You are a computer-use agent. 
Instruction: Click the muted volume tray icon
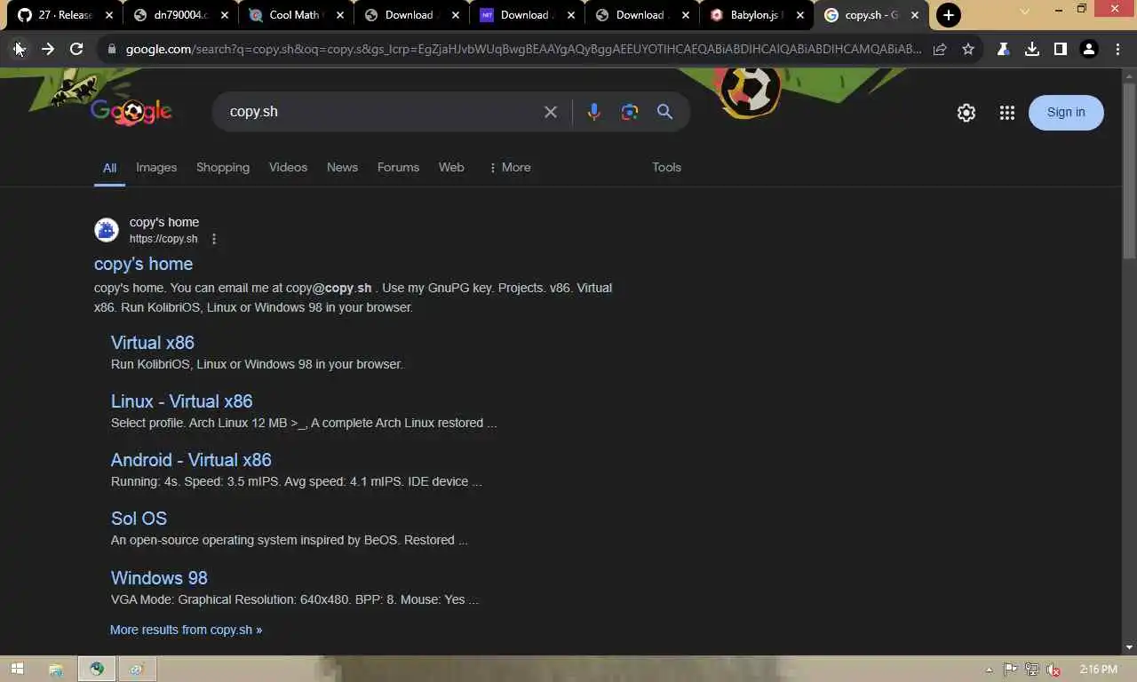coord(1054,670)
